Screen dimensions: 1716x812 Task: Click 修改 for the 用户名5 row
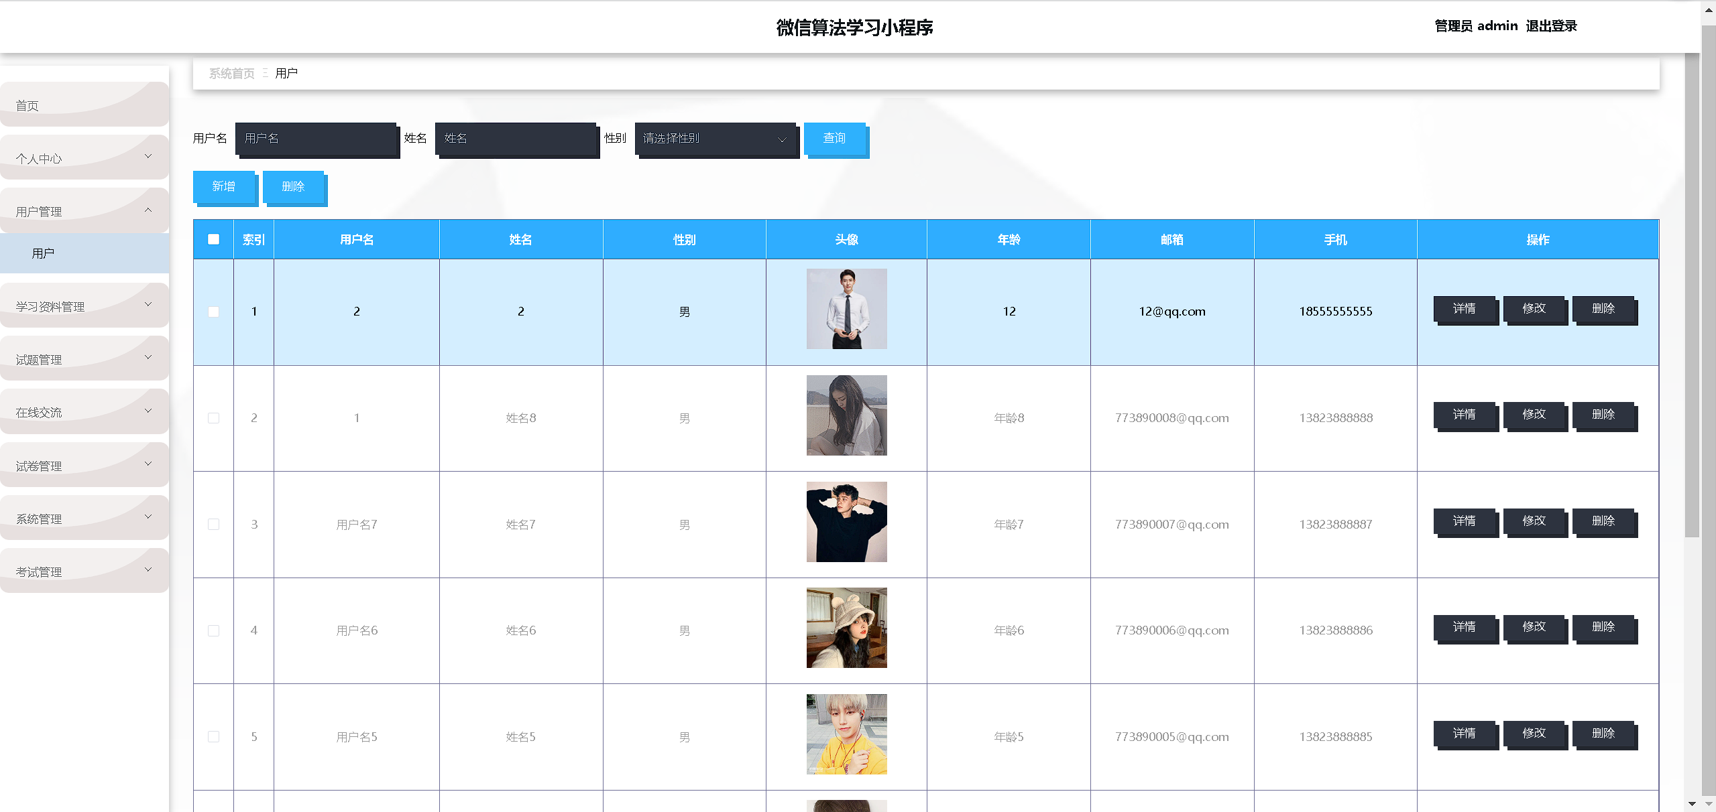click(1534, 734)
